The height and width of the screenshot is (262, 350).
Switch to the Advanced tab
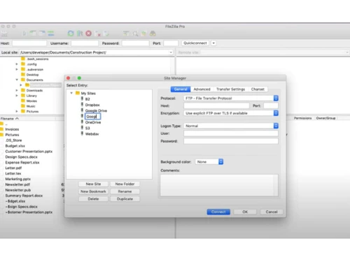coord(202,89)
